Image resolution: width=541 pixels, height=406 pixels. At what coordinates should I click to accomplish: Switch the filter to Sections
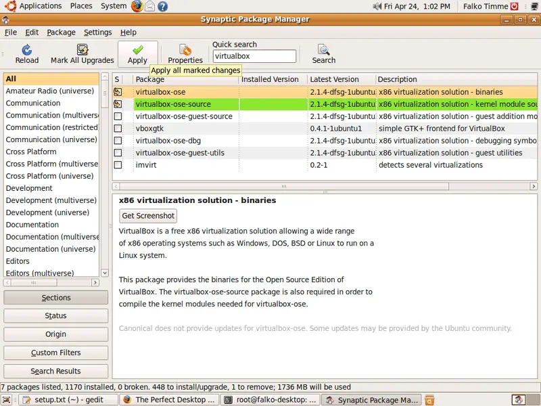[x=55, y=298]
